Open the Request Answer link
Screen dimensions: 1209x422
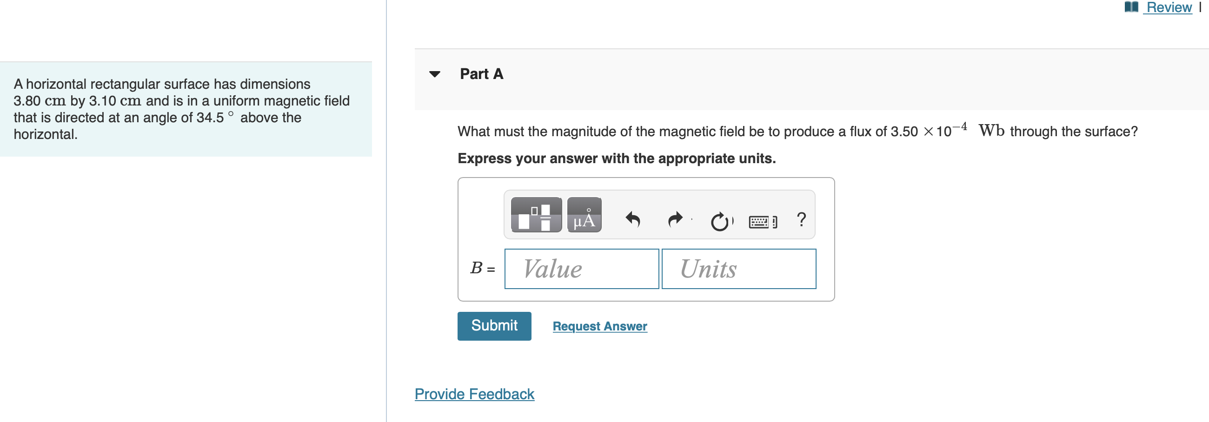pos(599,326)
